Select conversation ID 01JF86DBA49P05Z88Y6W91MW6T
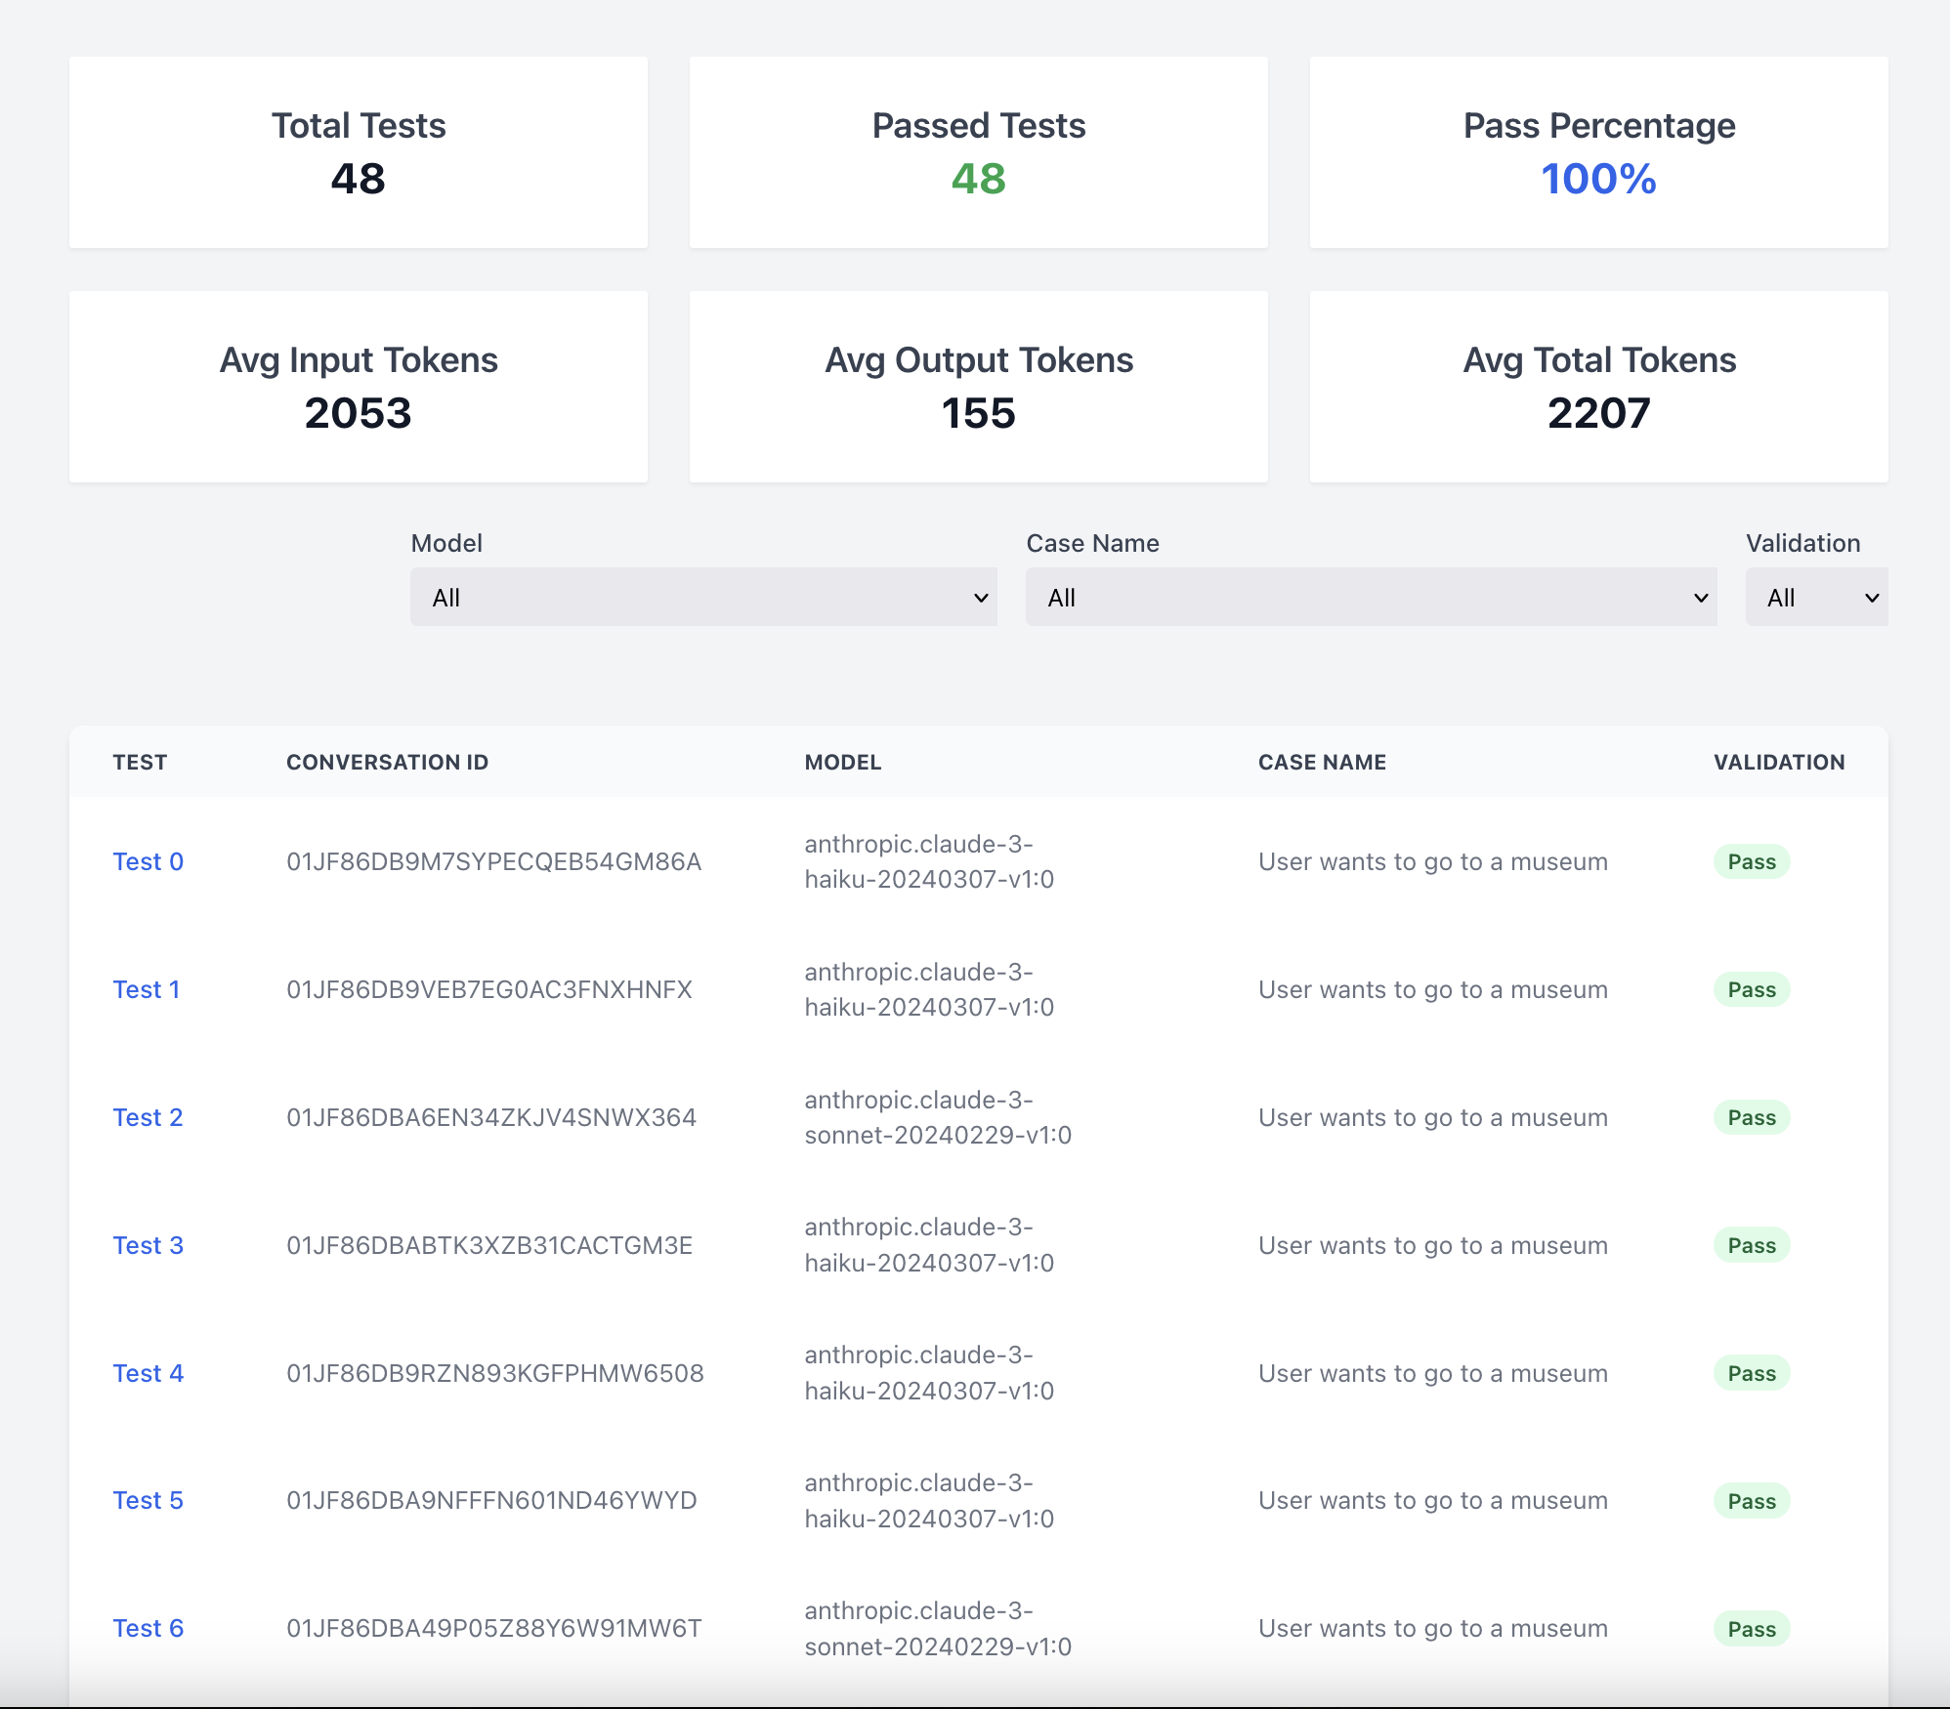 (x=494, y=1628)
